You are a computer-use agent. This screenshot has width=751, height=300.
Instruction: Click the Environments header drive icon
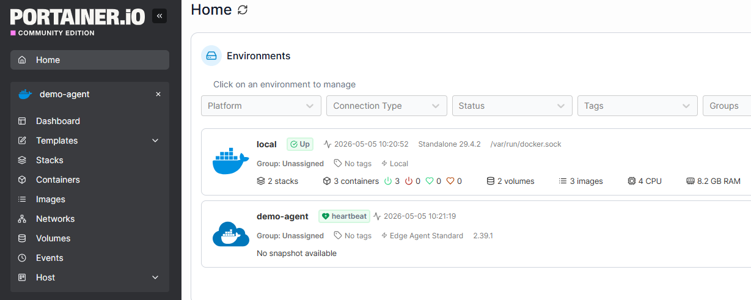211,56
